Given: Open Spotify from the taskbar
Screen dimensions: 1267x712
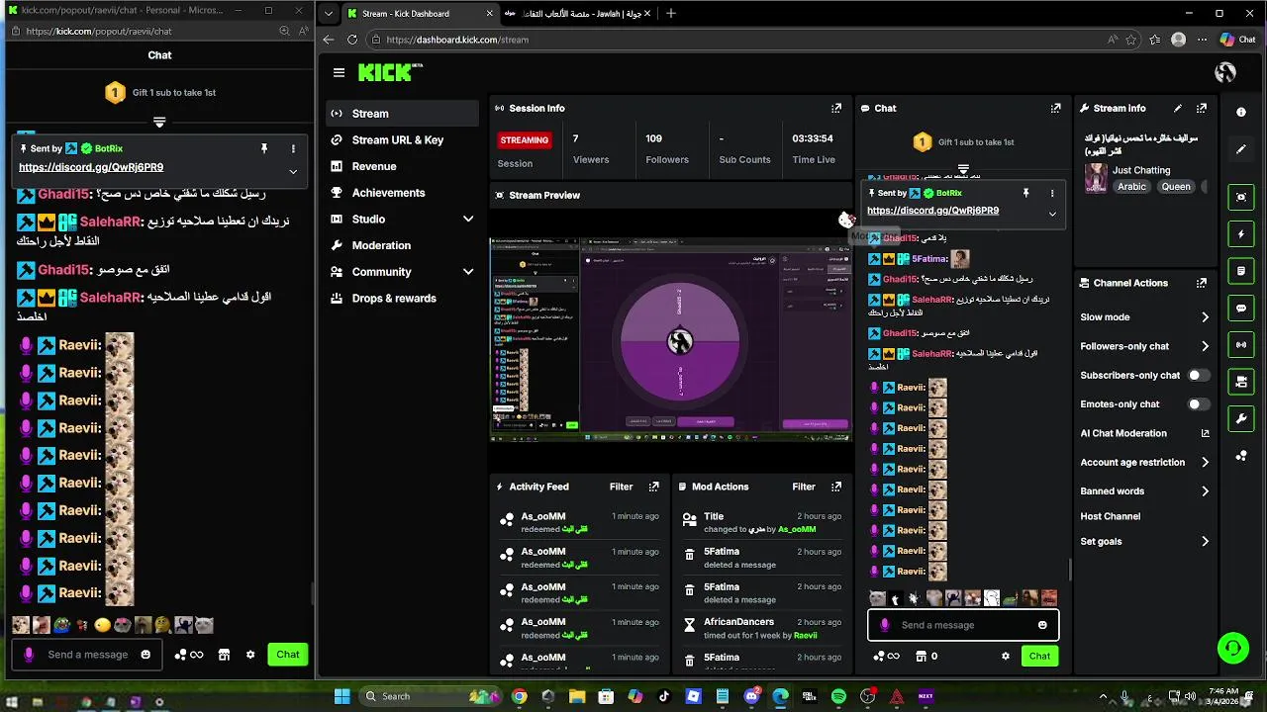Looking at the screenshot, I should tap(839, 697).
